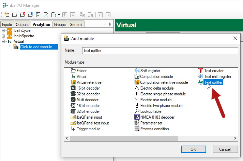This screenshot has height=161, width=243.
Task: Collapse the Virtual tree node
Action: 3,41
